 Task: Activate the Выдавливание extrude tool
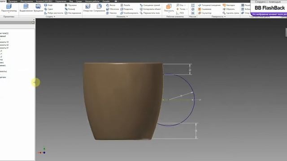26,8
